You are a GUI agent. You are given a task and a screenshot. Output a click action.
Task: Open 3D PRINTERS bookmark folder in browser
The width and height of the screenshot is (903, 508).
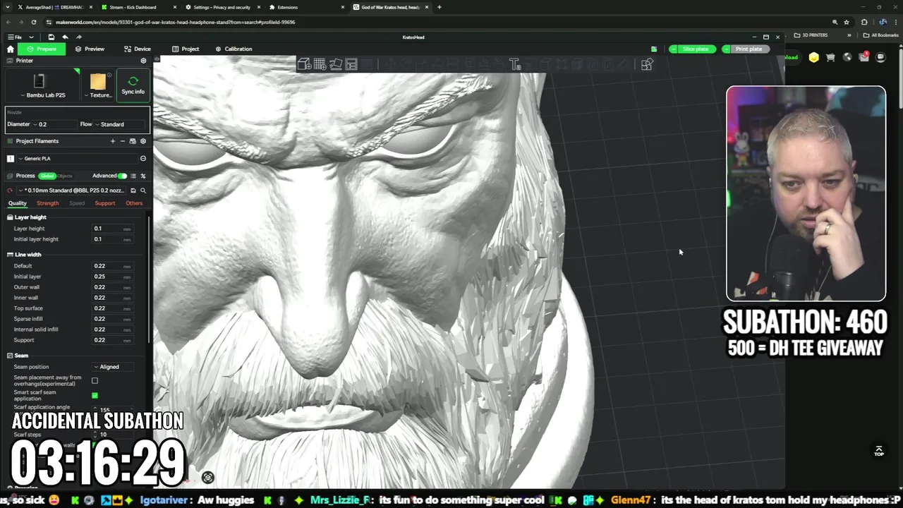810,35
